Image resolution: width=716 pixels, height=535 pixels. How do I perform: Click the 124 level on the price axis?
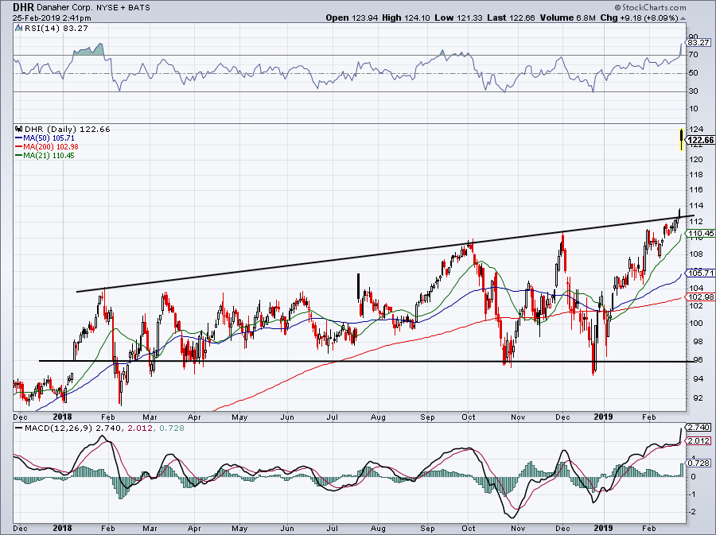point(695,129)
